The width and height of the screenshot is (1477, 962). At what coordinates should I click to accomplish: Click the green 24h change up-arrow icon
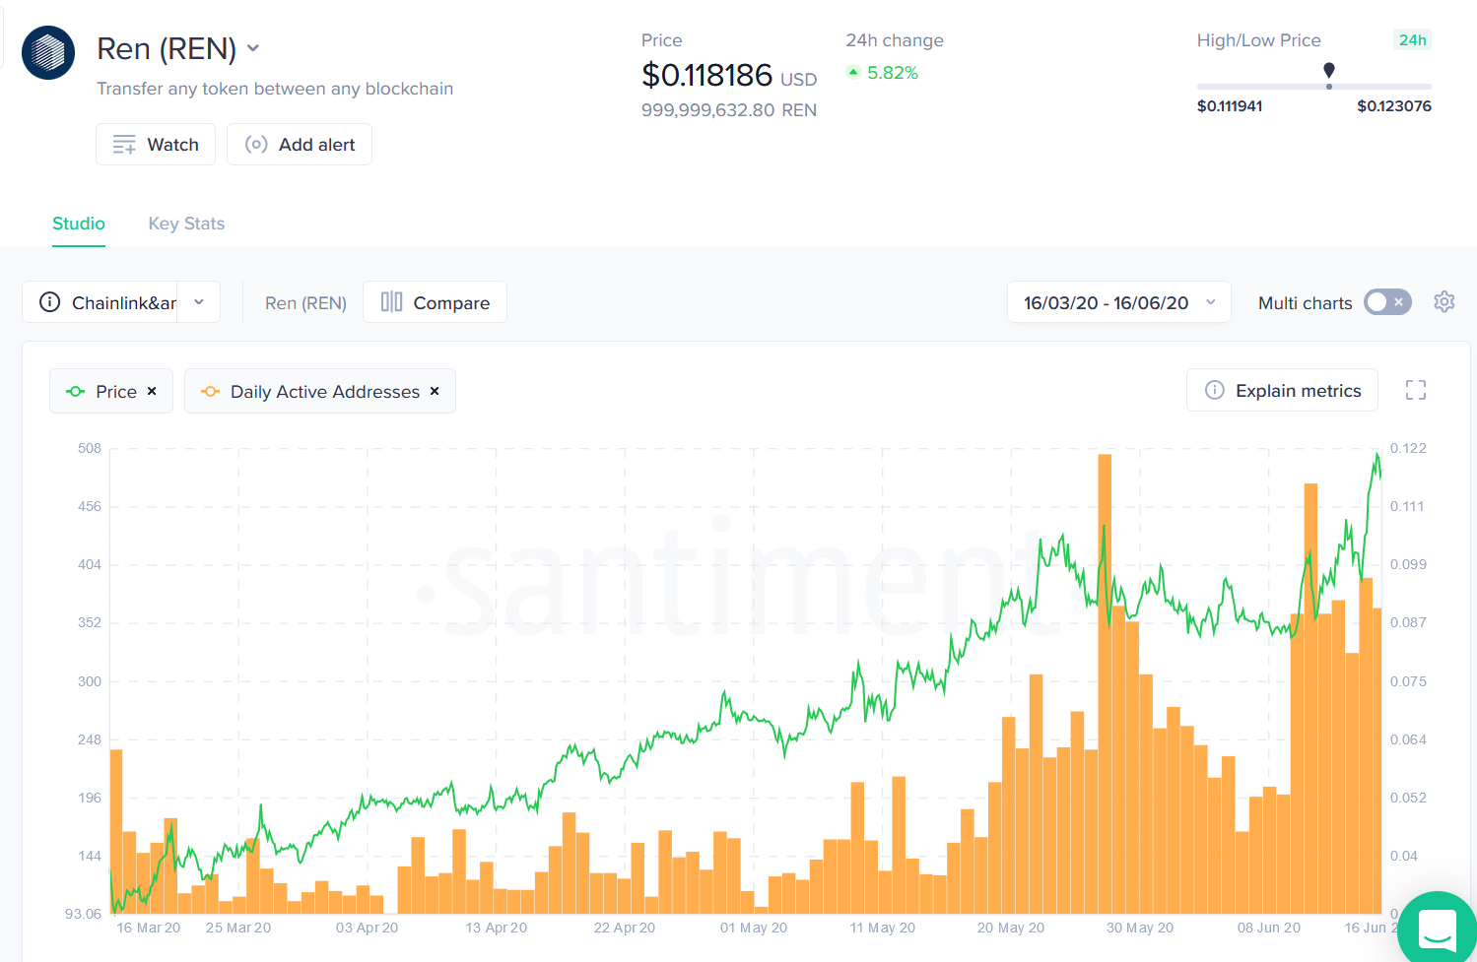pos(853,72)
